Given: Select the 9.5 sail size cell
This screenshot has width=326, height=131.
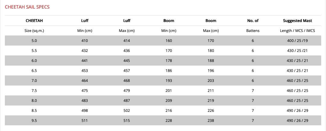Looking at the screenshot, I should (34, 120).
